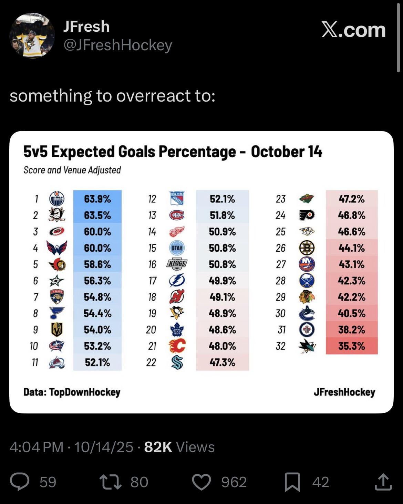Bookmark this post
Image resolution: width=403 pixels, height=504 pixels.
tap(292, 482)
